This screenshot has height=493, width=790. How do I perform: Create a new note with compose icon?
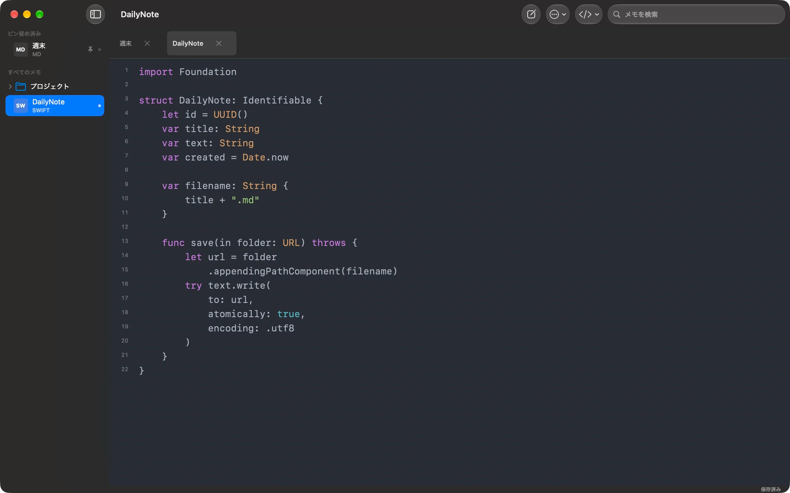pos(531,14)
